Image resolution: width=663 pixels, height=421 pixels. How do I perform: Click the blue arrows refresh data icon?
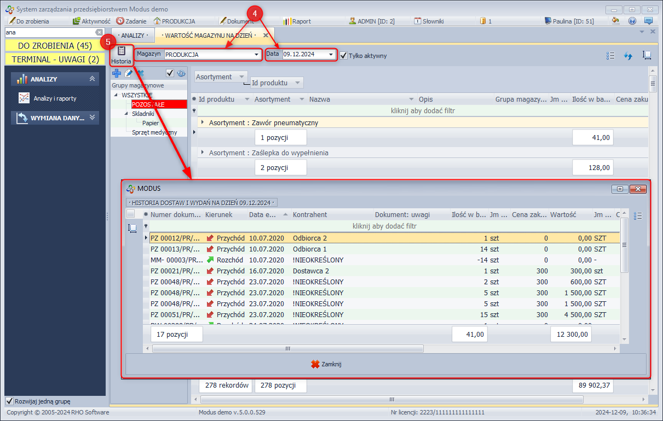629,56
